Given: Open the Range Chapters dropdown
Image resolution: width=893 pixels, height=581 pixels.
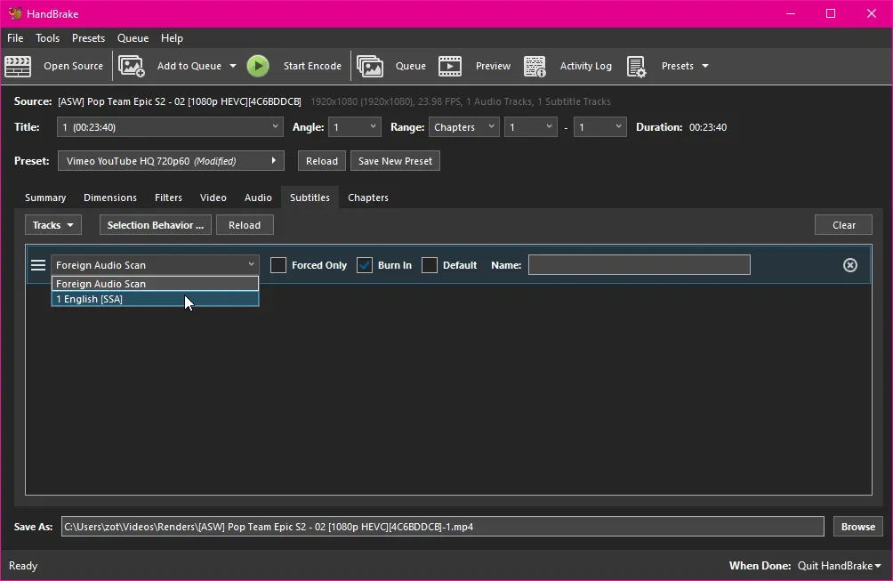Looking at the screenshot, I should pyautogui.click(x=463, y=127).
